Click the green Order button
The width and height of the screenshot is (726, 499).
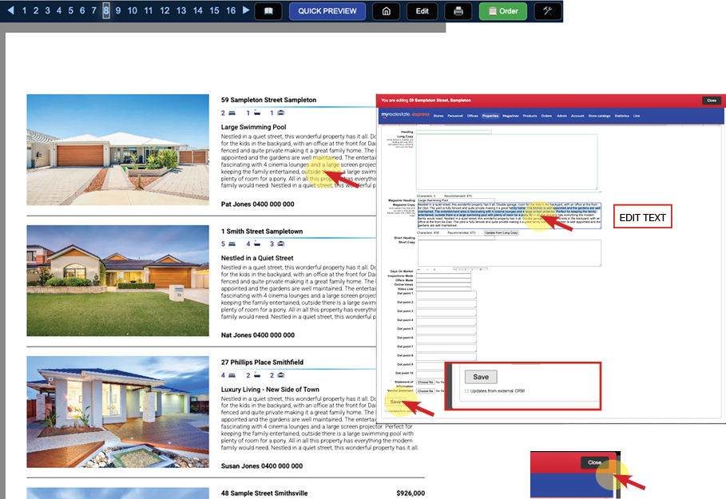point(503,11)
